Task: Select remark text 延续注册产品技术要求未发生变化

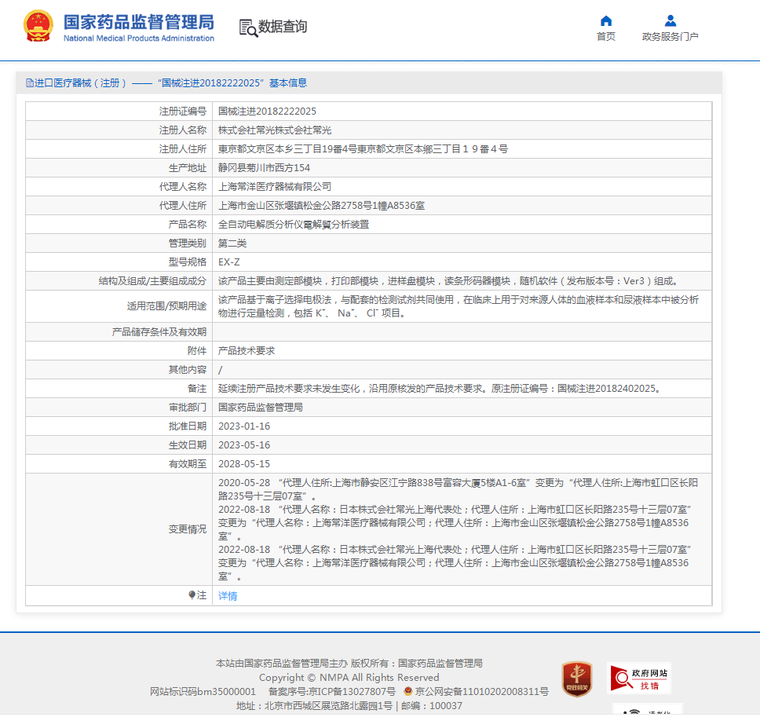Action: tap(440, 389)
